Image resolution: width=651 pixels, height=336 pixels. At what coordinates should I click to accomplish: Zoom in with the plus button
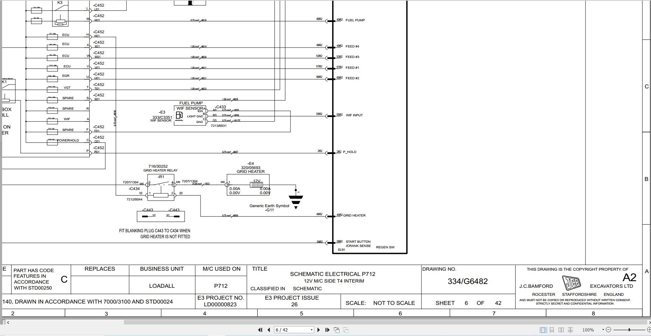coord(649,330)
